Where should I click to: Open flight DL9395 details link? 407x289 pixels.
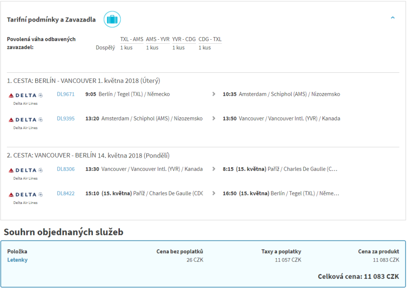[65, 118]
